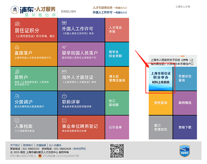
Task: Click the 联系电话：021-58603333 footer text
Action: [25, 149]
